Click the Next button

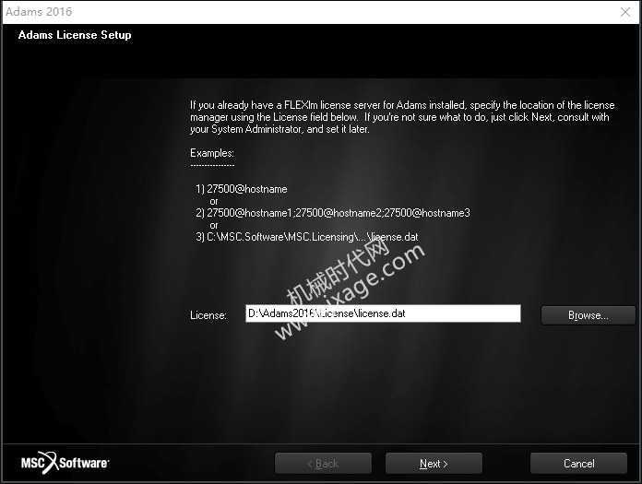[434, 463]
